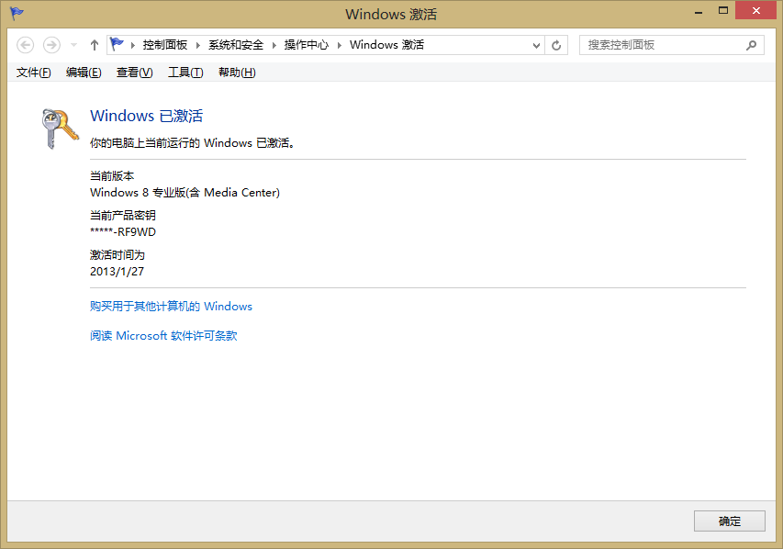Open the 工具(T) menu
The image size is (783, 549).
tap(185, 73)
